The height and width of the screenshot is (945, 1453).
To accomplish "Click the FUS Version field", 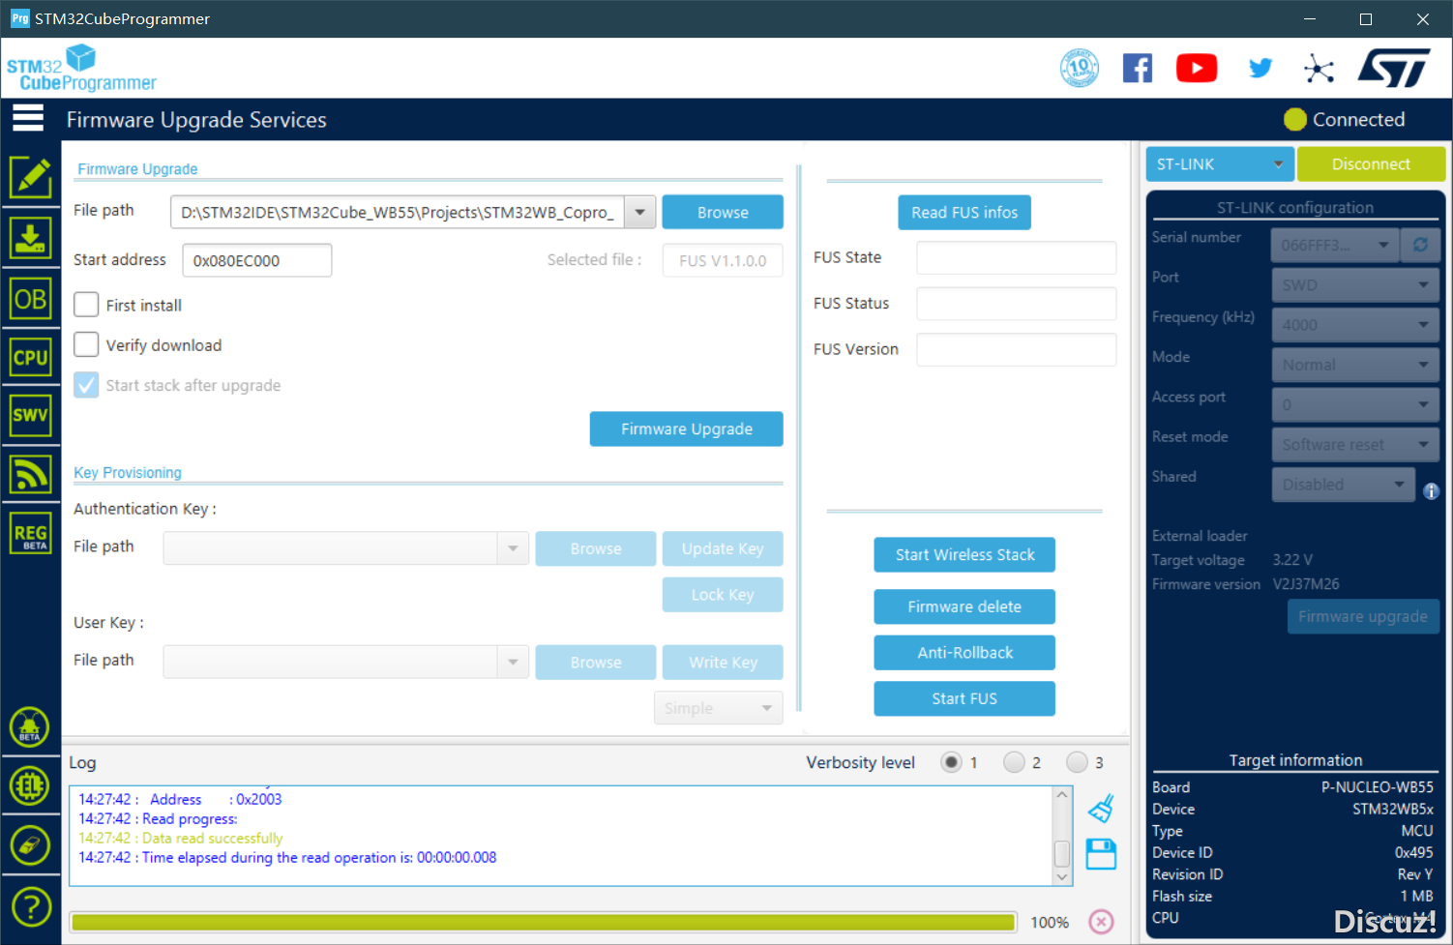I will (1016, 349).
